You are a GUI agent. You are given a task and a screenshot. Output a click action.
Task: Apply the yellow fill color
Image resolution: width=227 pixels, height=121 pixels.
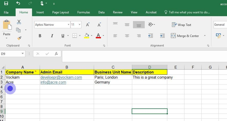pos(87,36)
